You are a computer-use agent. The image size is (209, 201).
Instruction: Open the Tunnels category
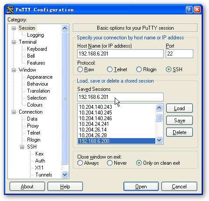(44, 175)
